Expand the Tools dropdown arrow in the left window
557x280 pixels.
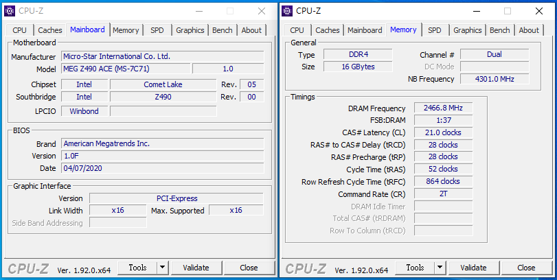163,268
